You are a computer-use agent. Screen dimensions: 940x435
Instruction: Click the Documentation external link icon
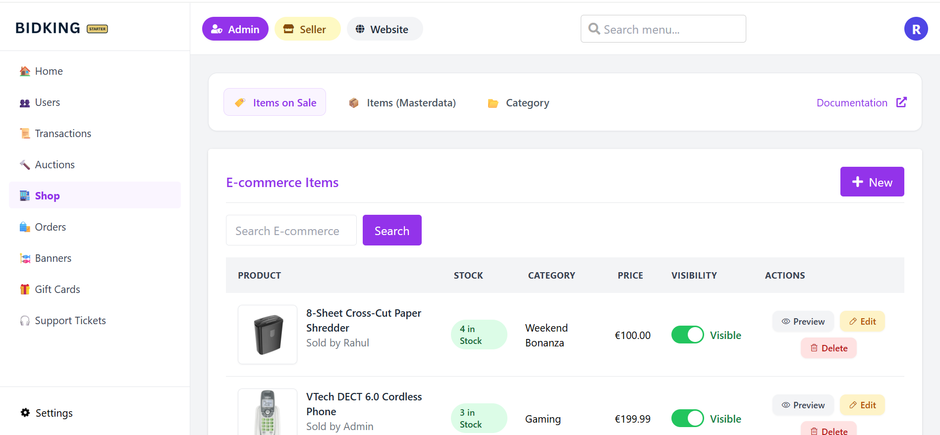coord(901,102)
